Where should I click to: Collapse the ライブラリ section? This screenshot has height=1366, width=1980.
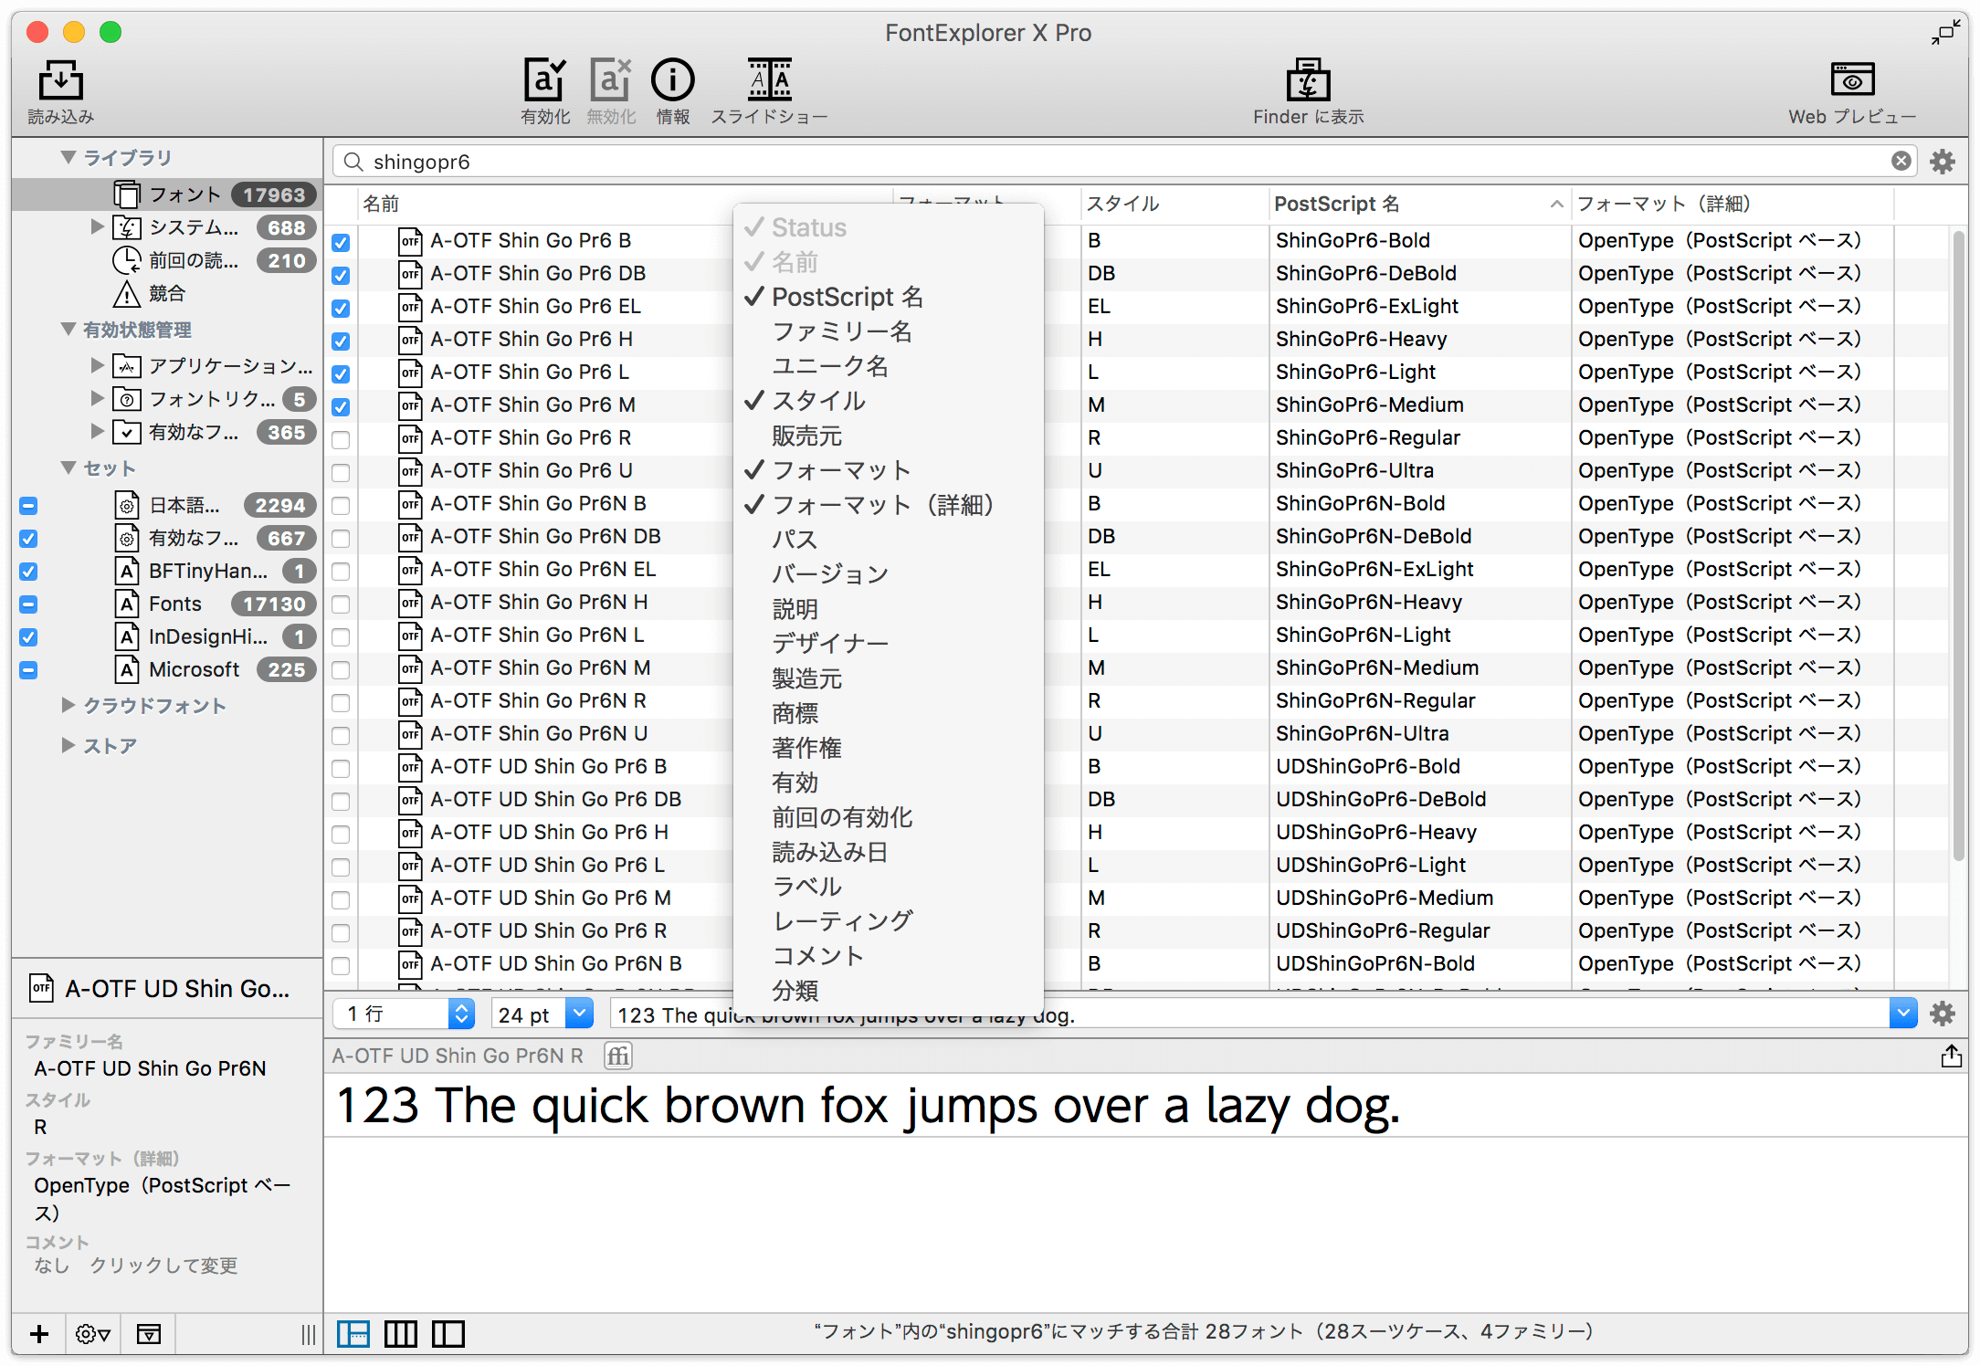pos(68,157)
